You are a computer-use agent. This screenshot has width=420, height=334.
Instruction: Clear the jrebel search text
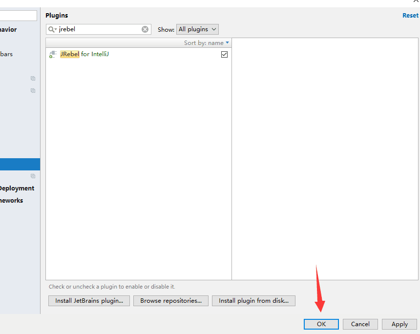145,29
